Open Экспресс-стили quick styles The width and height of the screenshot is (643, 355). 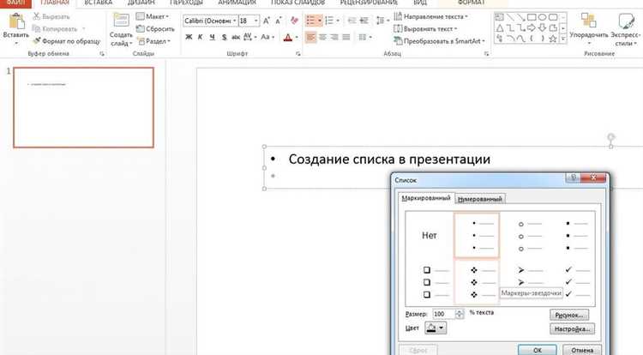click(x=625, y=28)
